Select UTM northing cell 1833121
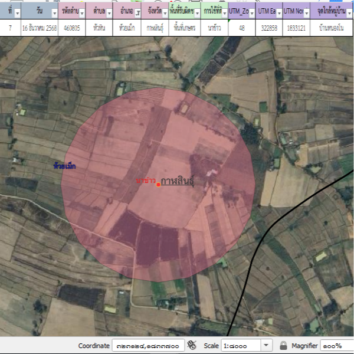This screenshot has height=354, width=354. (295, 28)
